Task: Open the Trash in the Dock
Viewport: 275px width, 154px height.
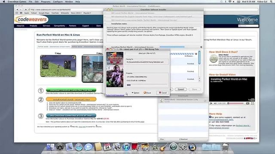Action: [x=225, y=147]
